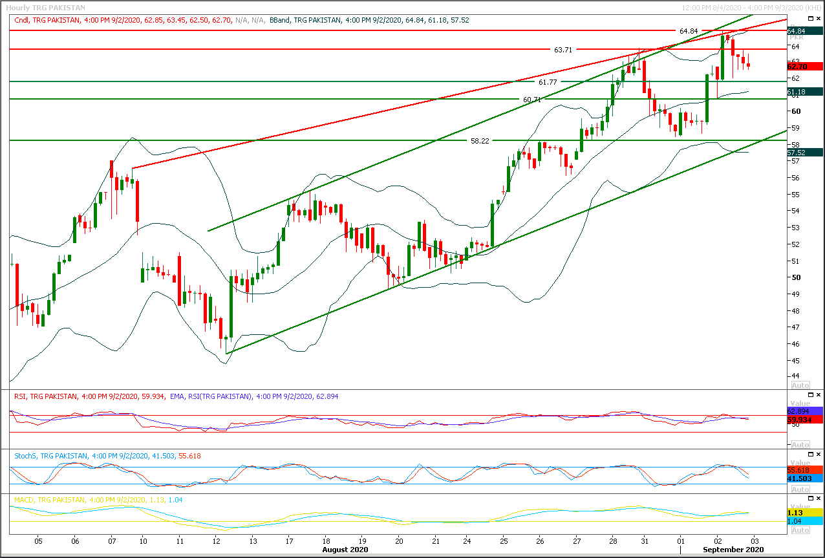825x558 pixels.
Task: Click date 05 on the time axis
Action: (38, 541)
